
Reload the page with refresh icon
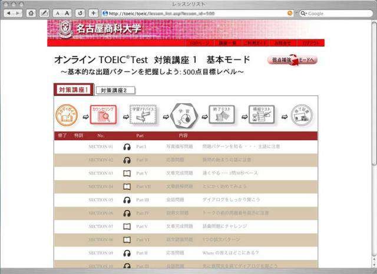pyautogui.click(x=80, y=13)
